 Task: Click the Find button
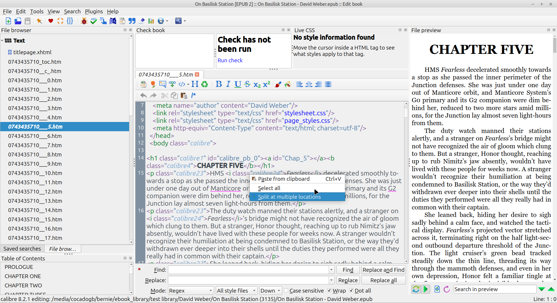348,270
